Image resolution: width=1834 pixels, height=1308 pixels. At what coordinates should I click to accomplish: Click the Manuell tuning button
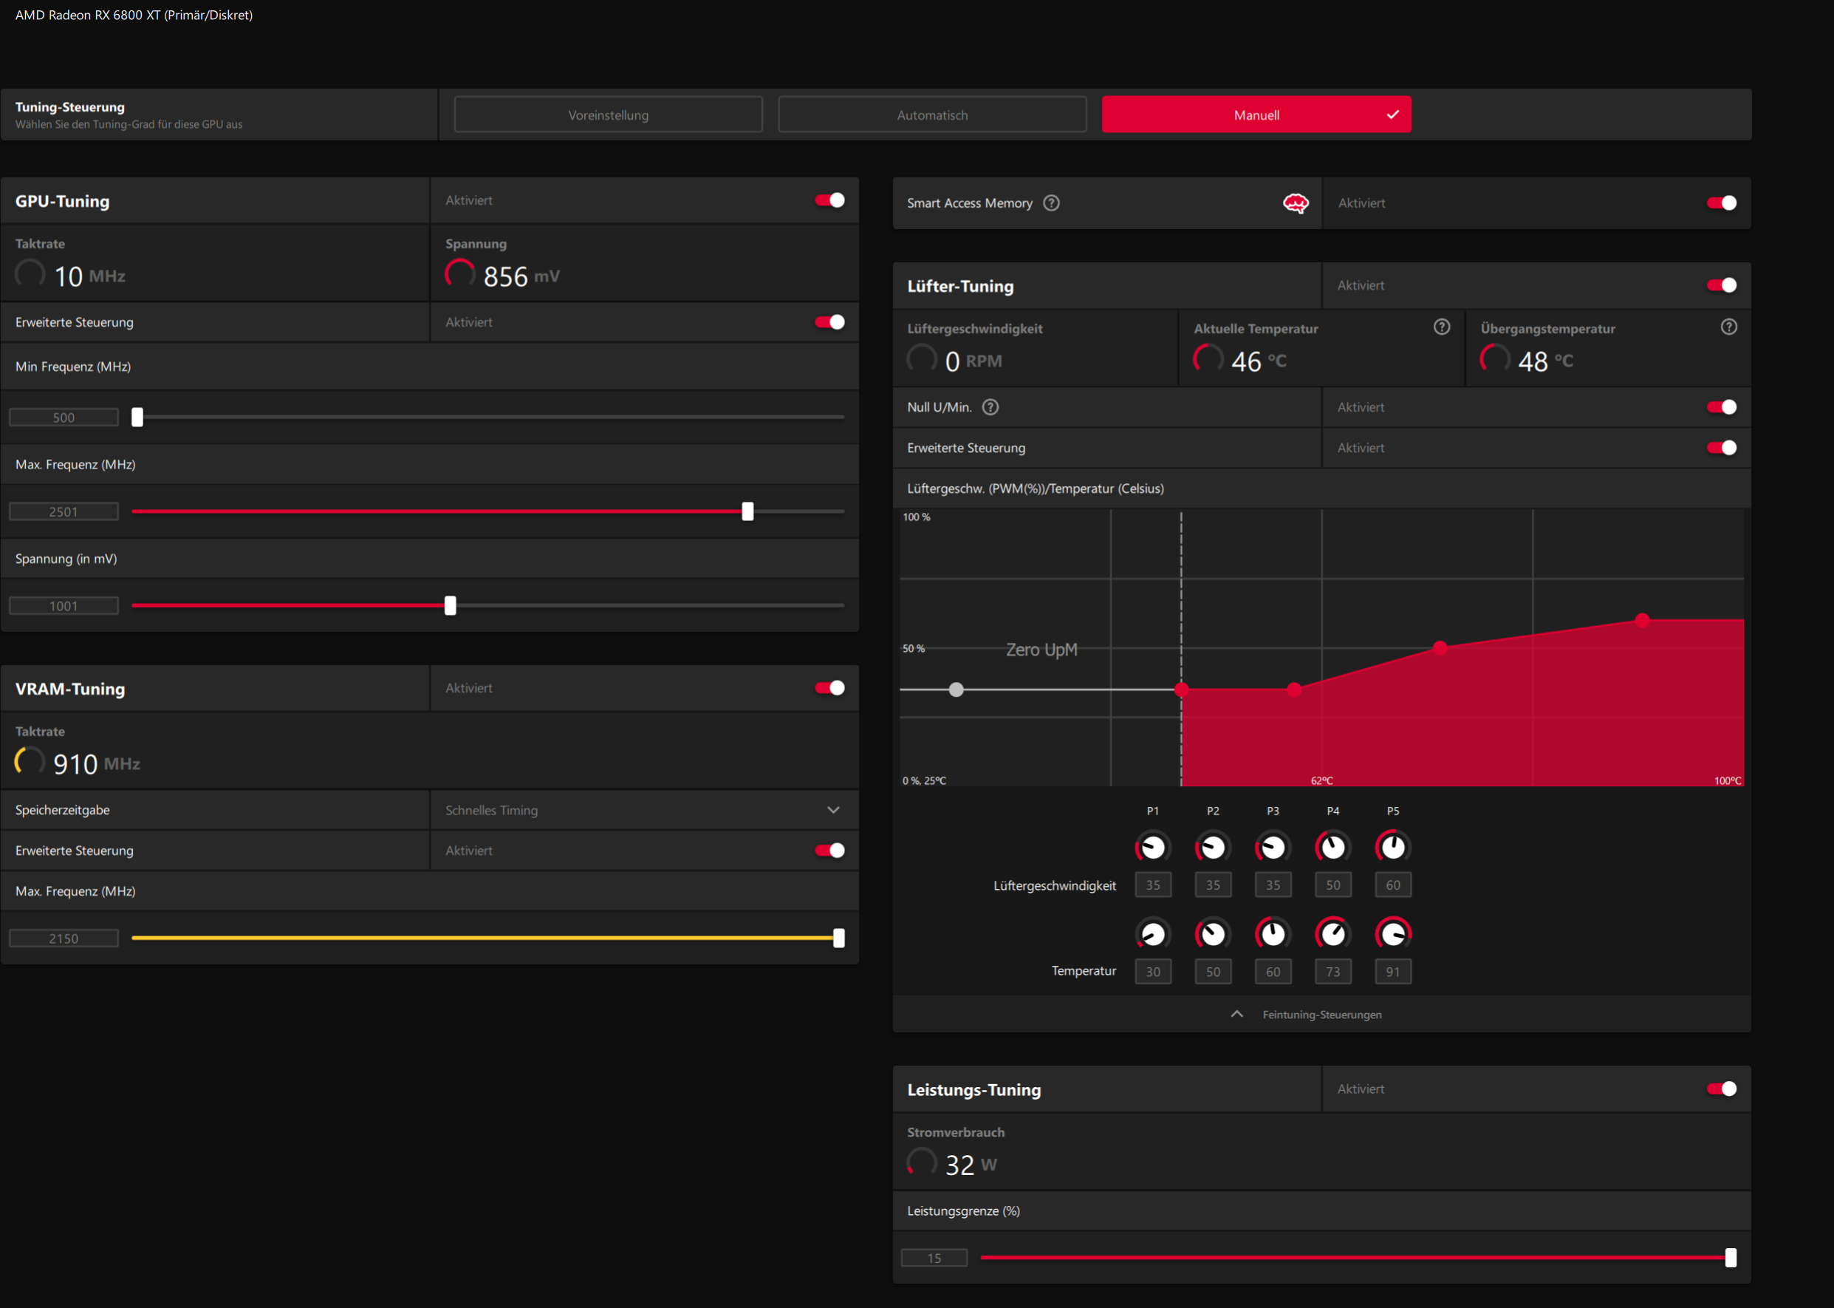[1255, 115]
